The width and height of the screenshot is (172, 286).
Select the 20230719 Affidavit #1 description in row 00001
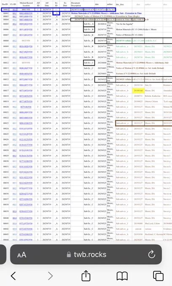click(x=93, y=10)
